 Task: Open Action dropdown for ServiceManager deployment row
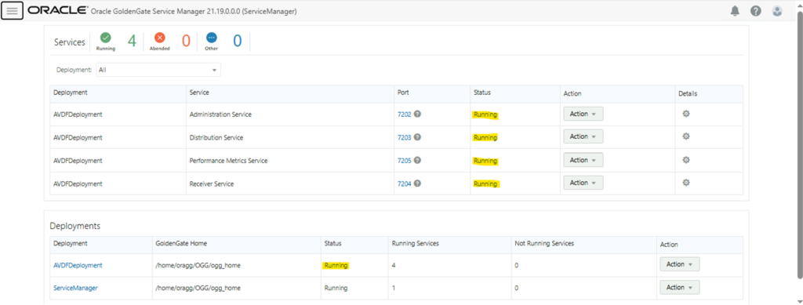tap(680, 287)
